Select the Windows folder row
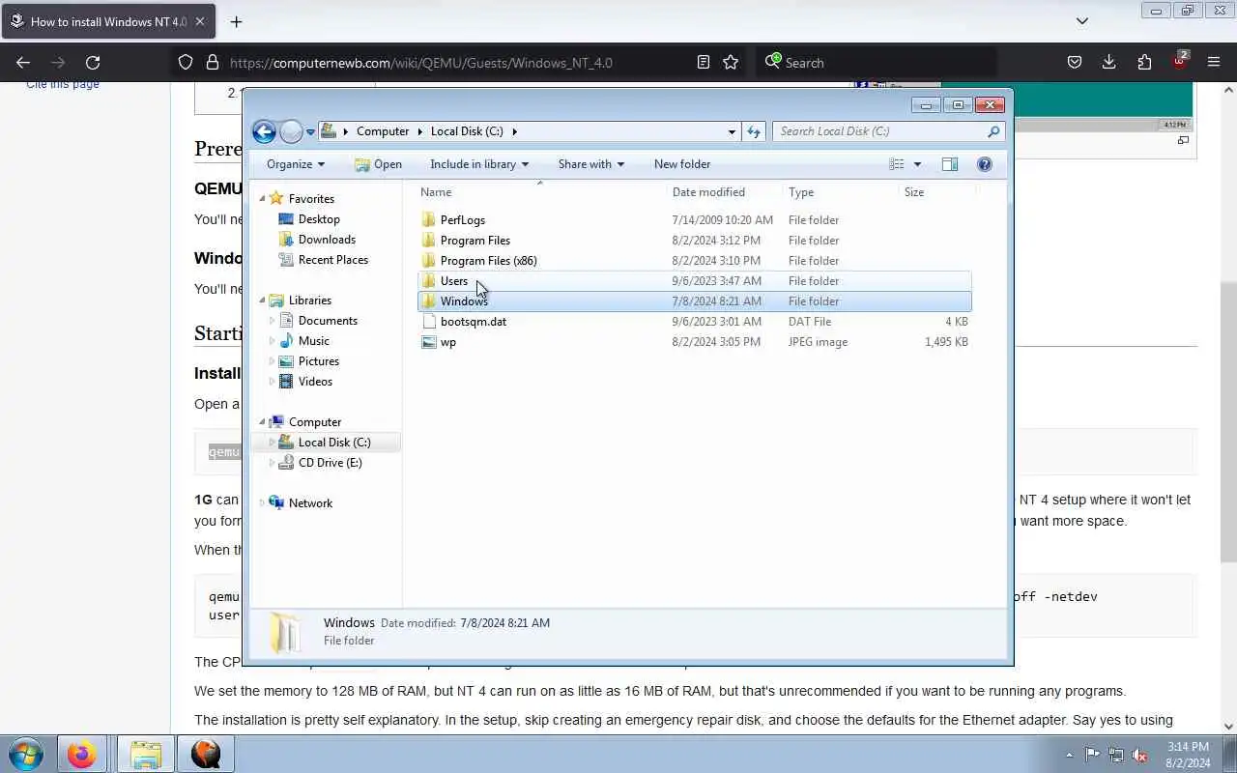Viewport: 1237px width, 773px height. coord(695,301)
